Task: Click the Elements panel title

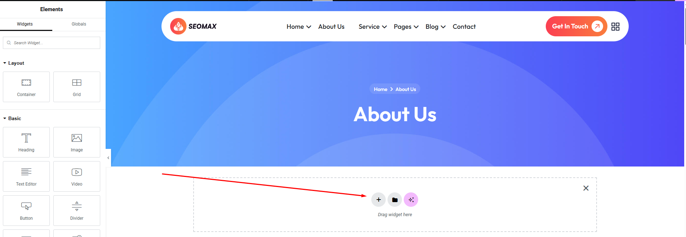Action: (x=52, y=9)
